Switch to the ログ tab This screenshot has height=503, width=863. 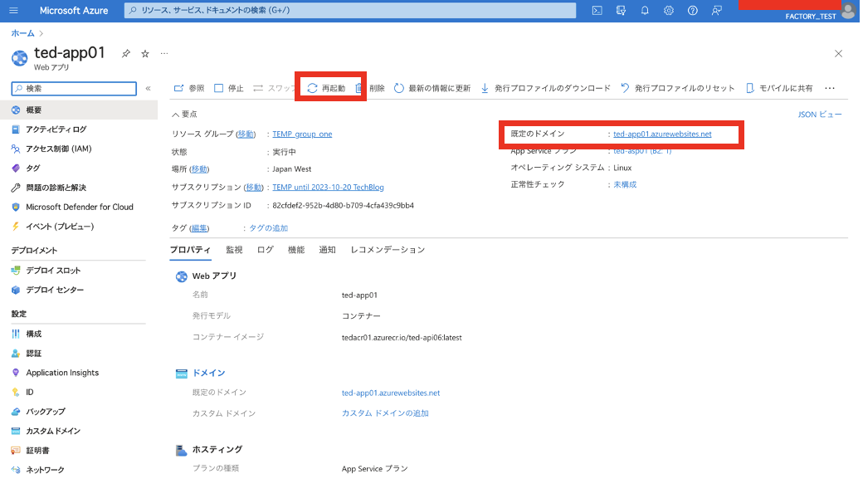(x=266, y=250)
